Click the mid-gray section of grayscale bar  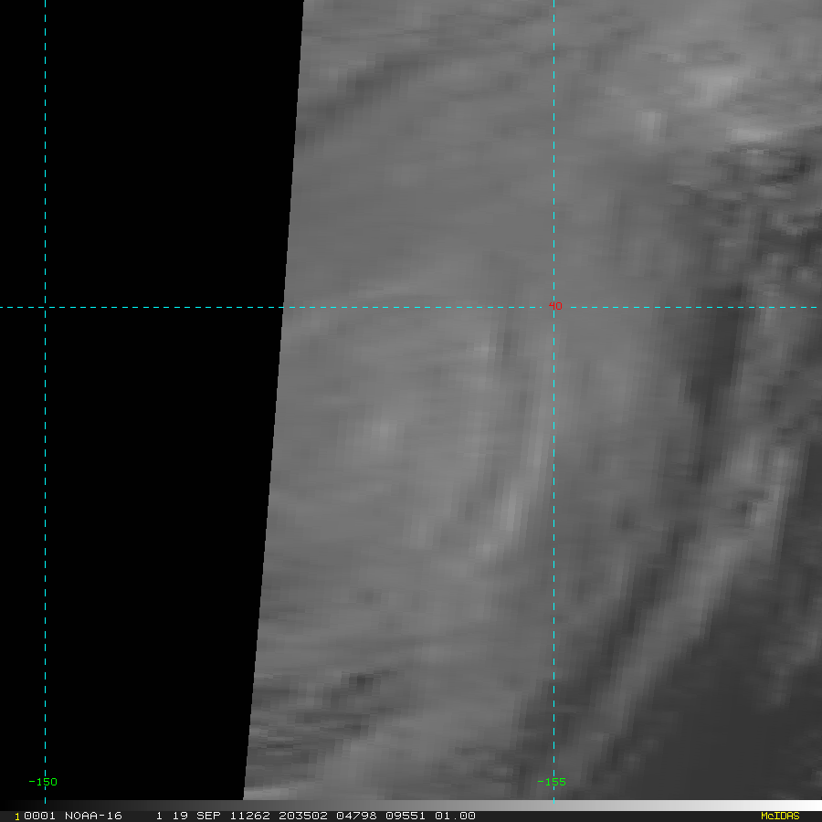411,806
